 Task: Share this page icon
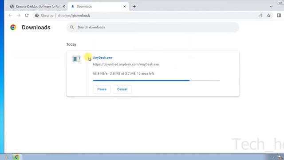260,16
